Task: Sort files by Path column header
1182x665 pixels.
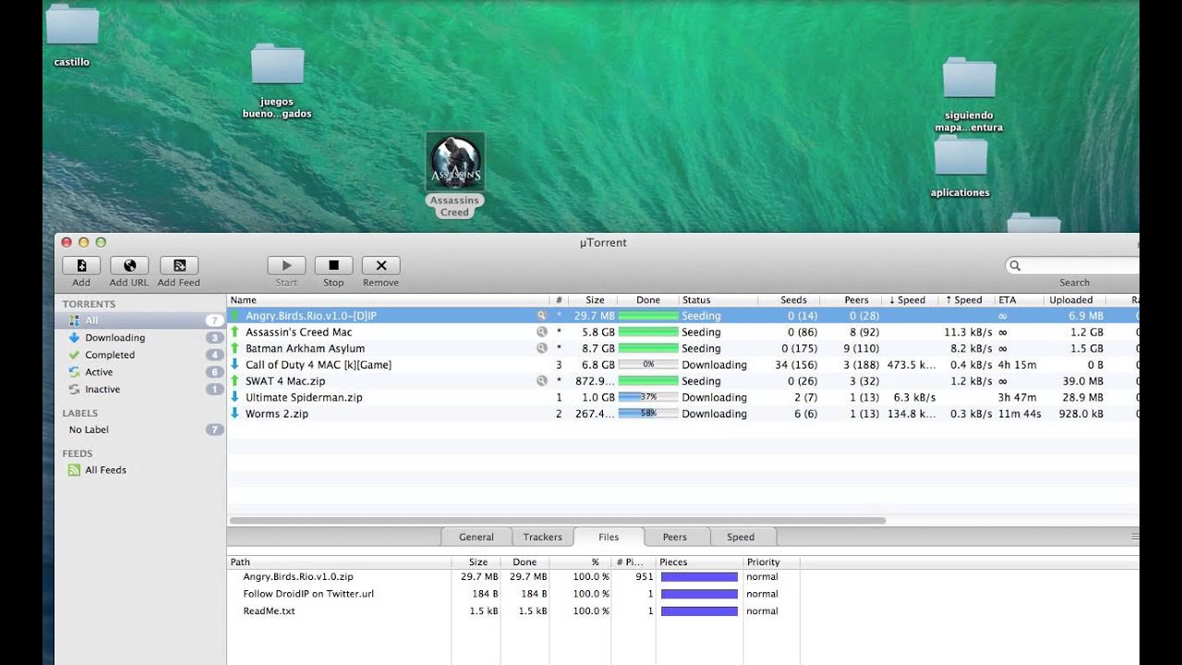Action: tap(339, 562)
